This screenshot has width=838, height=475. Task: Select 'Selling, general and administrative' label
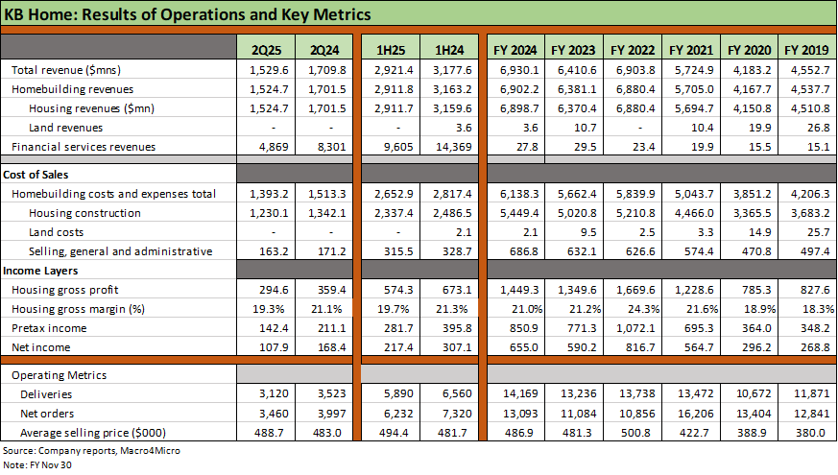pyautogui.click(x=120, y=251)
